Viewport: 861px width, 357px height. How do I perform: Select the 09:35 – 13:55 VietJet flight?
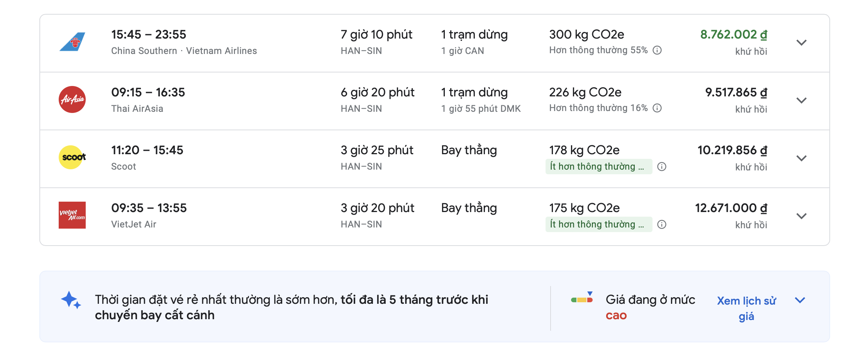pyautogui.click(x=149, y=208)
